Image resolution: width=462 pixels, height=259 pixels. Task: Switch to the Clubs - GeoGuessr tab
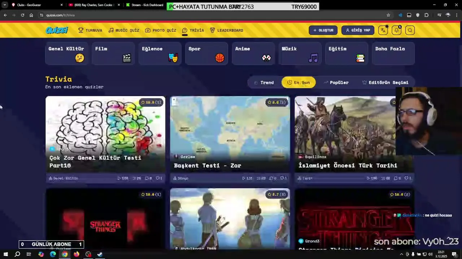(36, 5)
